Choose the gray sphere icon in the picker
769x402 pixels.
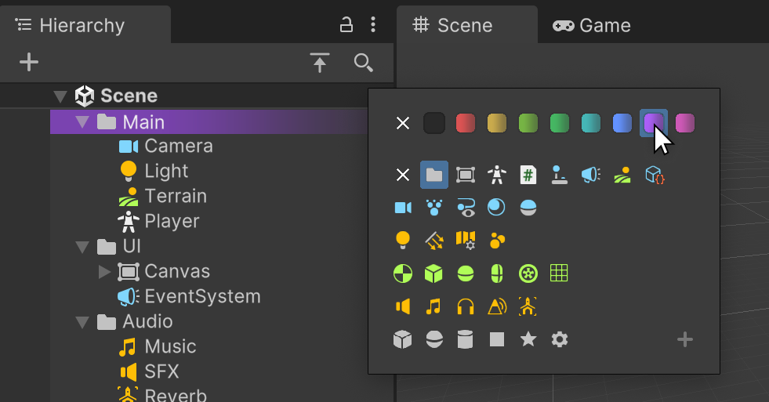click(x=434, y=339)
